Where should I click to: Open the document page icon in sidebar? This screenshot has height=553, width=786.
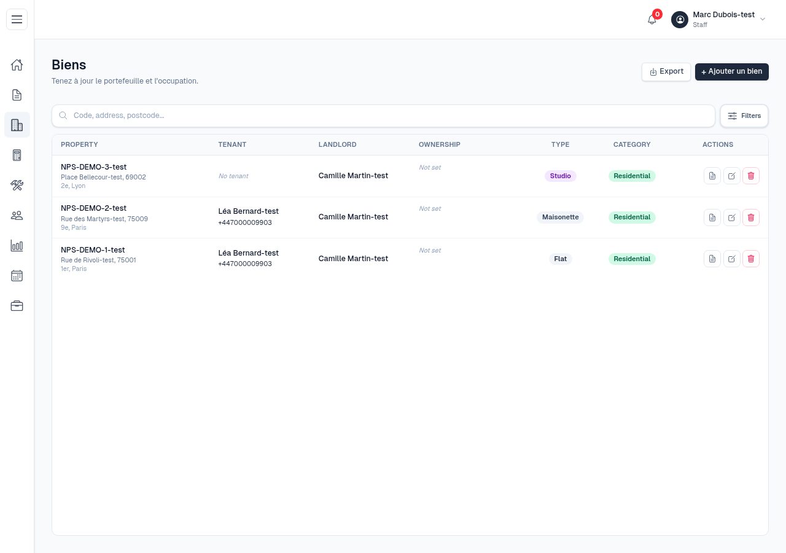[x=17, y=95]
